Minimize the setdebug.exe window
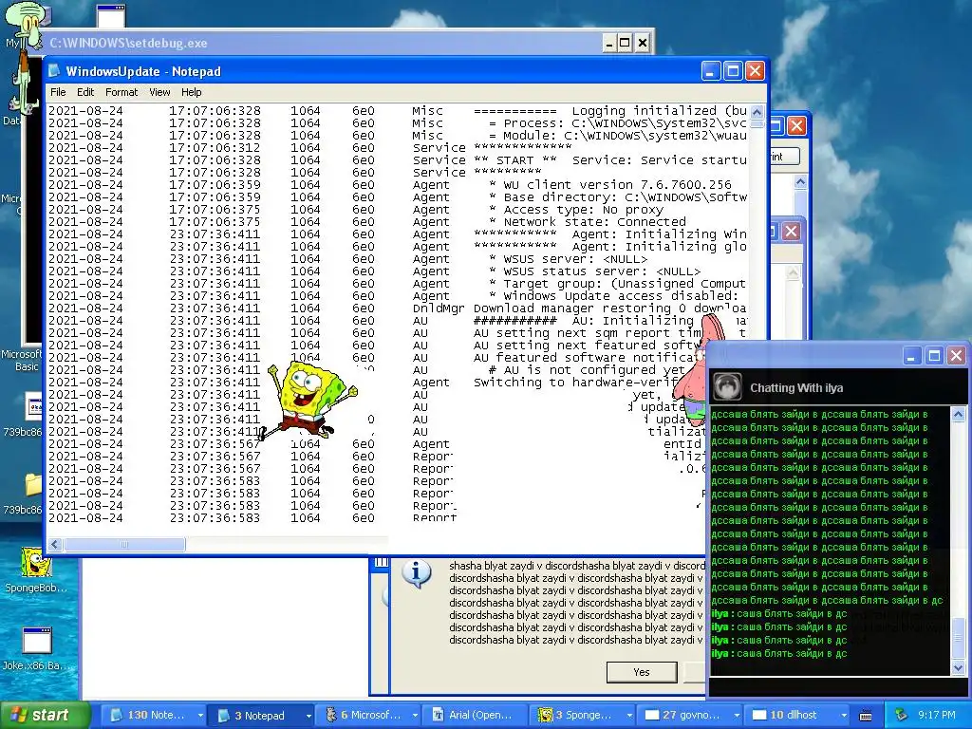 point(609,43)
